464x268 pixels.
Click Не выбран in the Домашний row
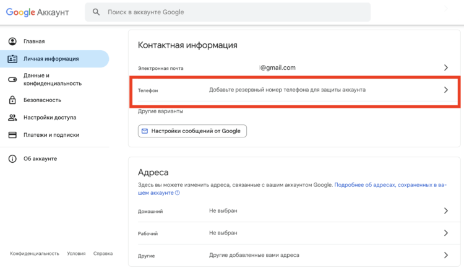tap(223, 211)
